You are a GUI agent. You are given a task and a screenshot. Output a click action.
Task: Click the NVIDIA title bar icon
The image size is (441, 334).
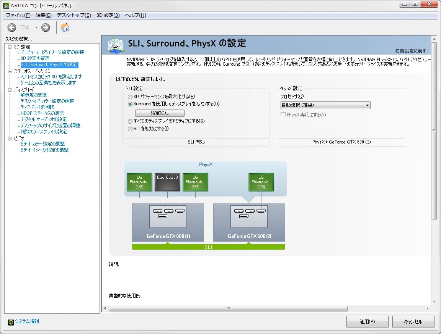[6, 6]
